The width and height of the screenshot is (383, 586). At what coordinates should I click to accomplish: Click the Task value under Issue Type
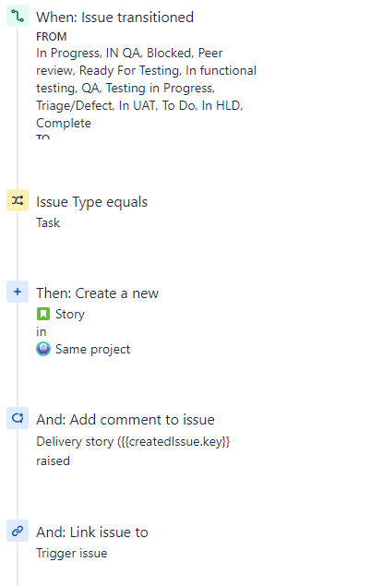(x=48, y=222)
